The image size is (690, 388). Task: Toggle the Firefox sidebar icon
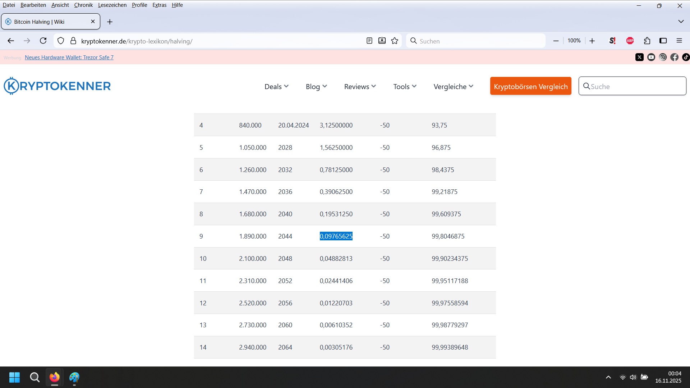tap(663, 41)
